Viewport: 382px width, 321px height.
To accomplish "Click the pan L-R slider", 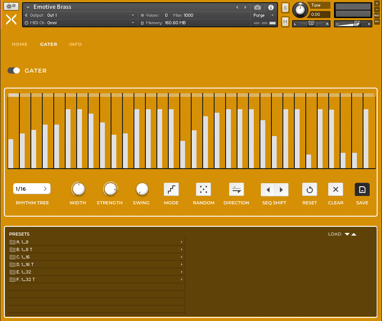I will point(311,24).
